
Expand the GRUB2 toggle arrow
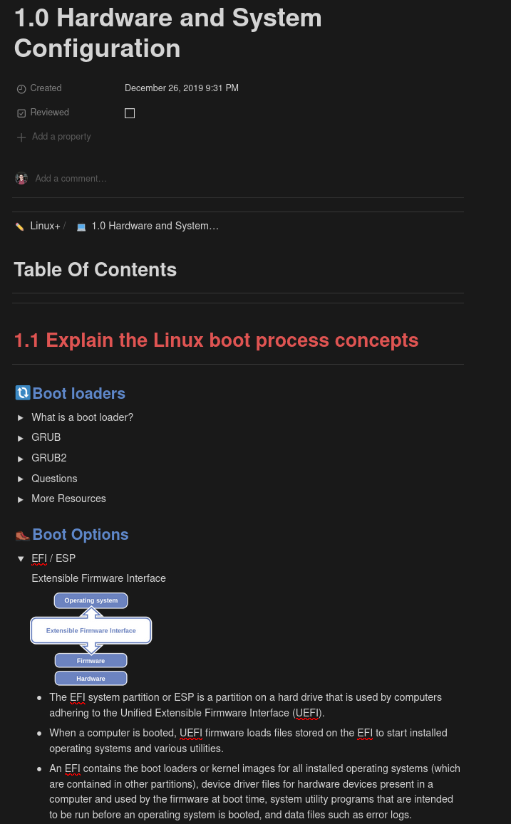point(21,459)
